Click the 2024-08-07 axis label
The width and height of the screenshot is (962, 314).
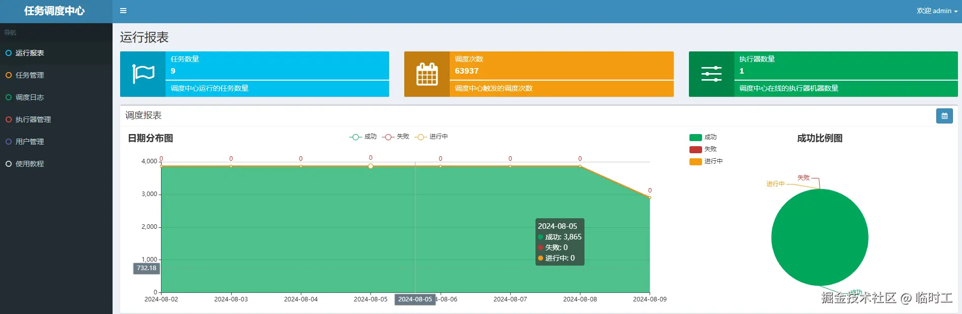pyautogui.click(x=510, y=299)
